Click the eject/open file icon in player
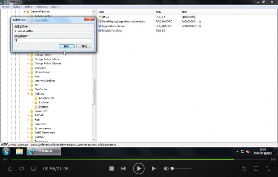This screenshot has height=177, width=278. [10, 169]
